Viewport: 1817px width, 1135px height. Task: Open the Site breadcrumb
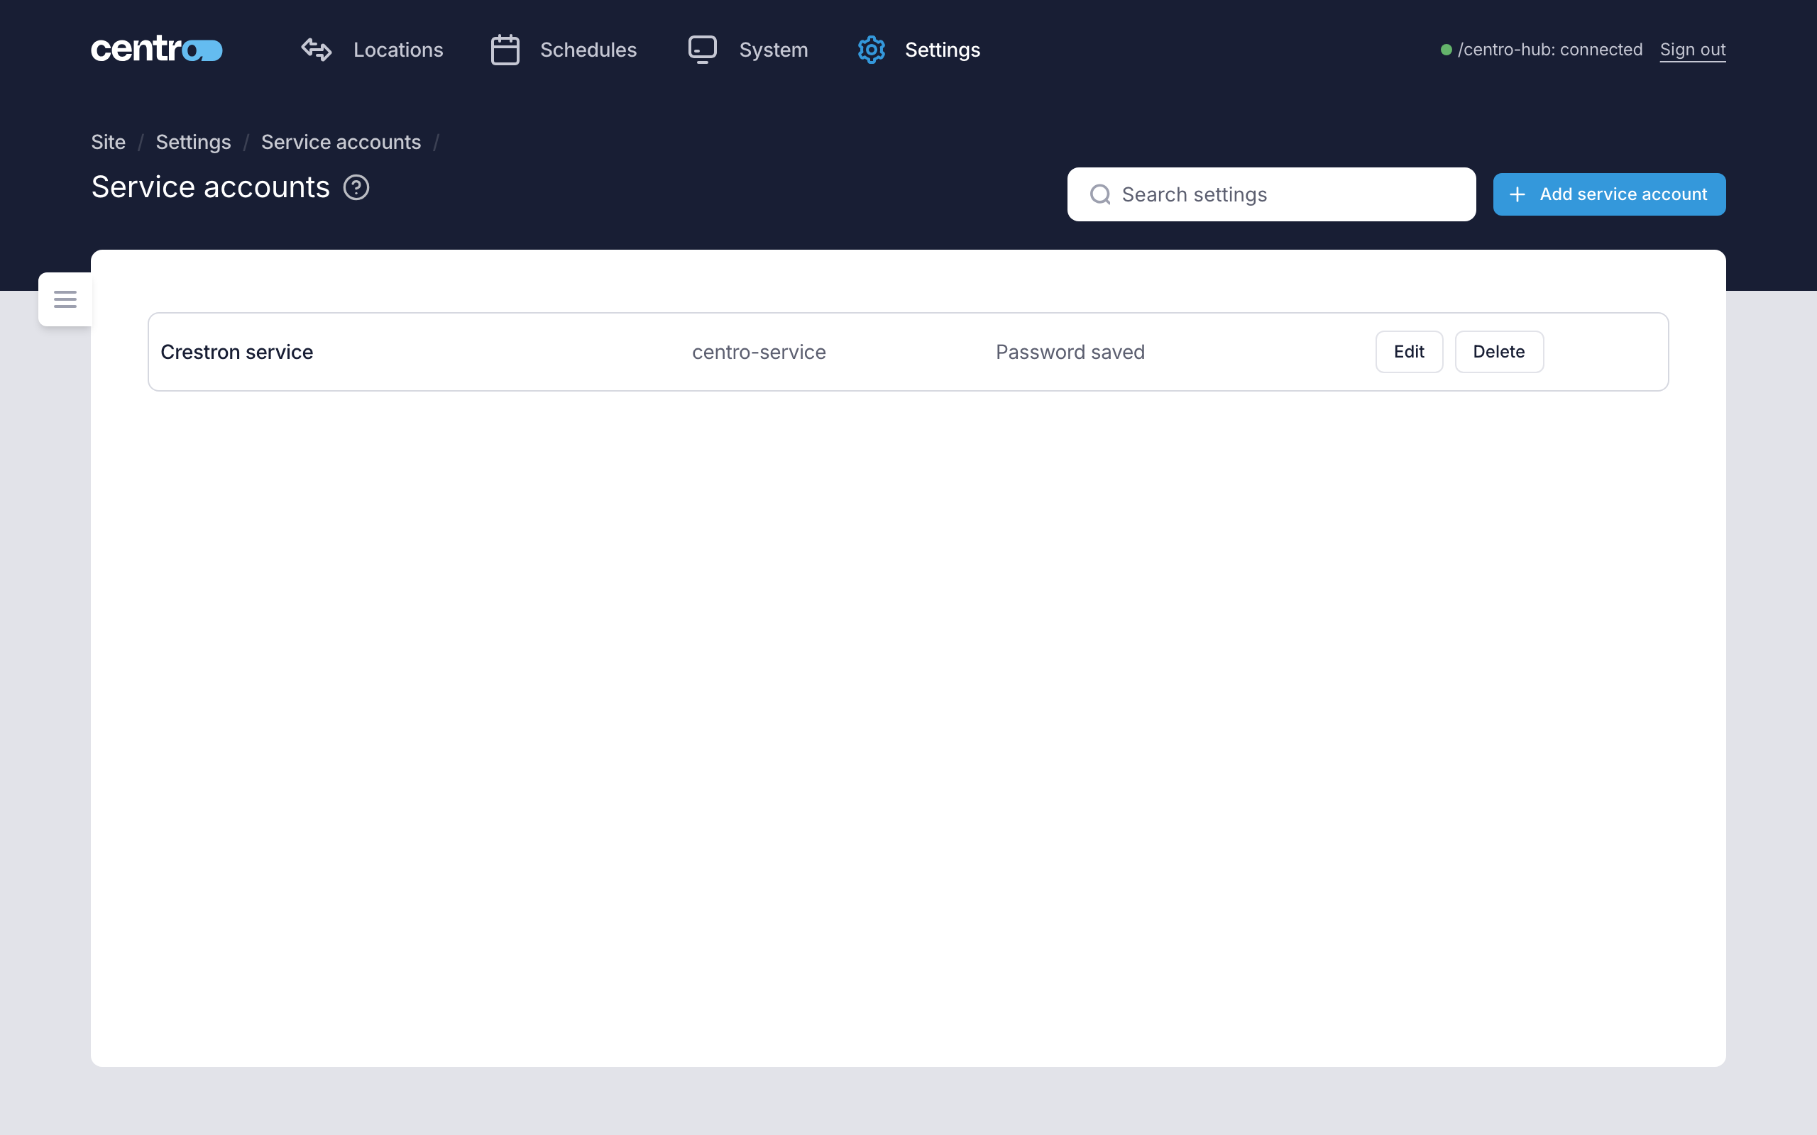click(108, 142)
